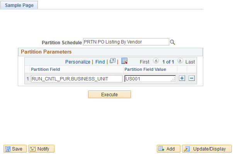Go to previous row arrow
The width and height of the screenshot is (233, 154).
(x=156, y=61)
